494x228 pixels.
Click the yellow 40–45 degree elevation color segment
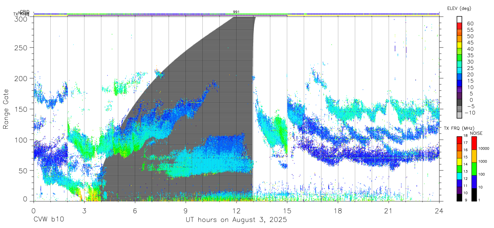[459, 45]
